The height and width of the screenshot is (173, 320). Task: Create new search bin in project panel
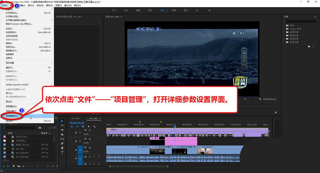pyautogui.click(x=40, y=128)
